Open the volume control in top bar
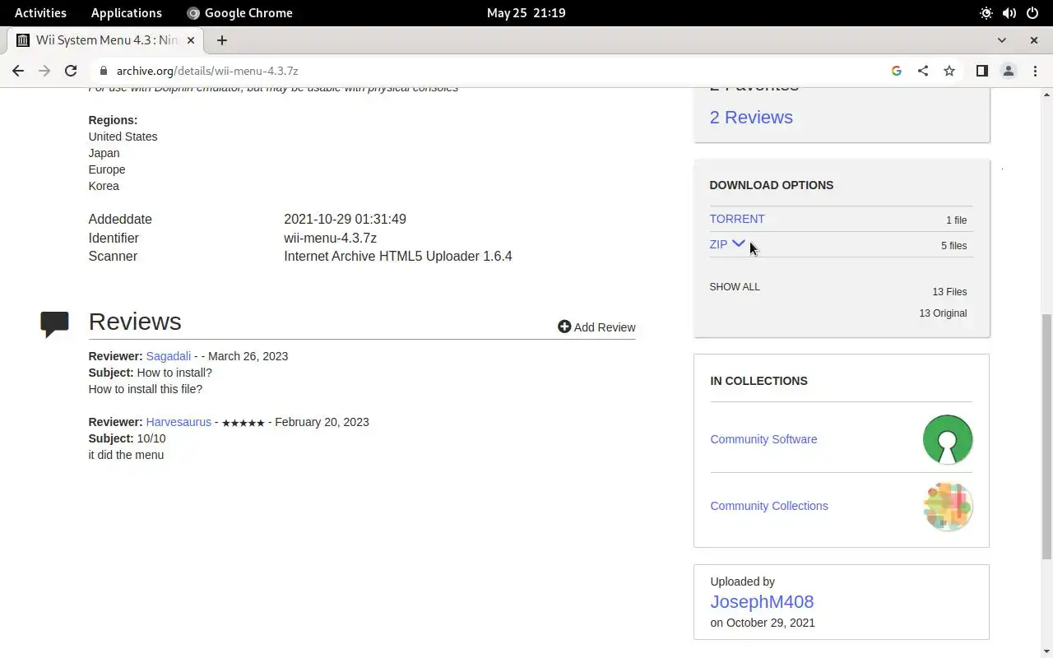The height and width of the screenshot is (658, 1053). coord(1009,12)
